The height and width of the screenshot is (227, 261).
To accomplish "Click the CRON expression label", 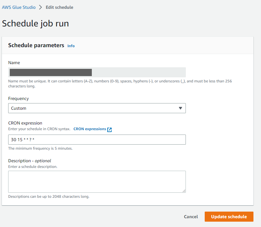I will tap(25, 123).
